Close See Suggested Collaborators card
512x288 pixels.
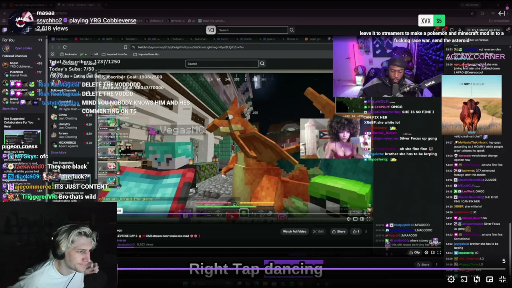pos(38,119)
